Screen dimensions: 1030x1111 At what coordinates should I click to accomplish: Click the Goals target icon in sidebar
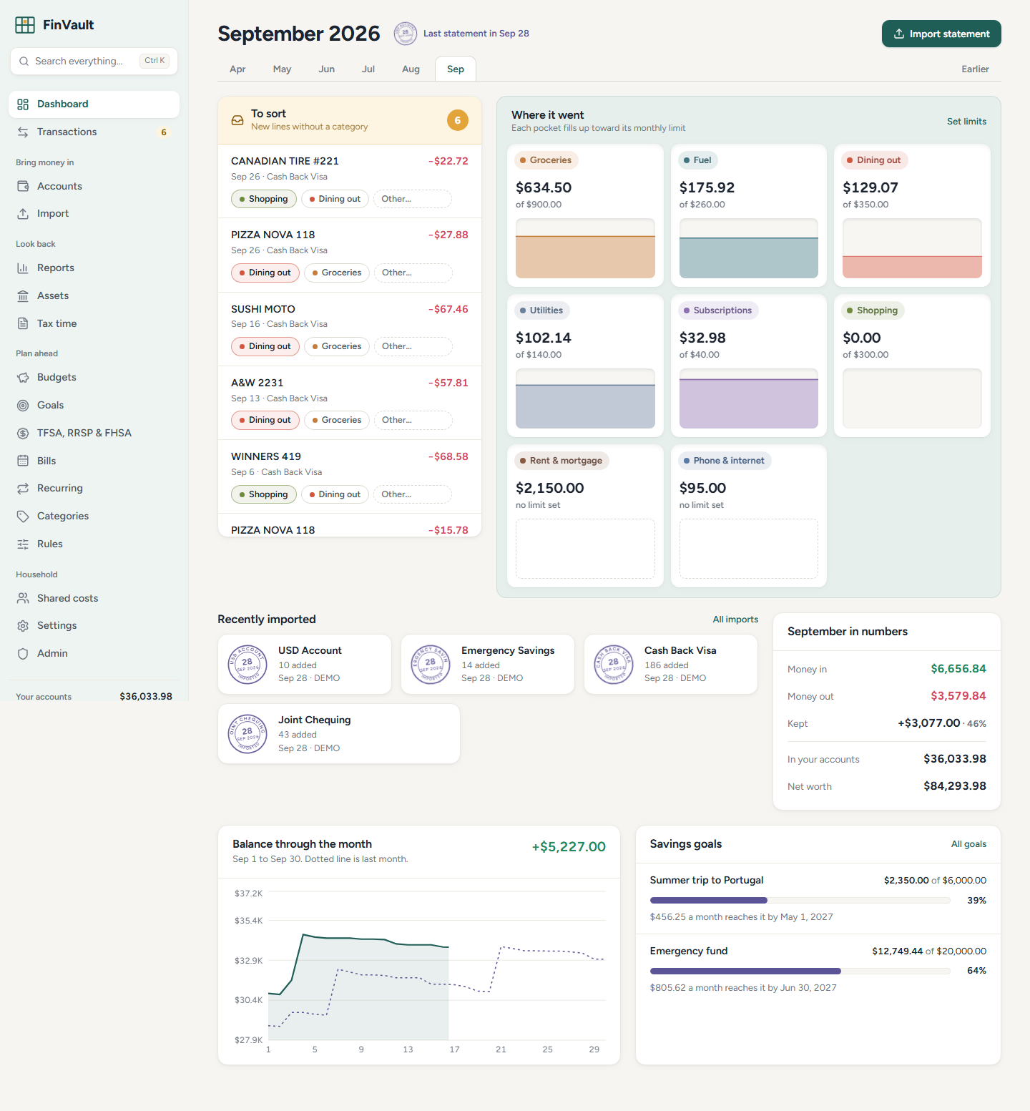pyautogui.click(x=23, y=406)
